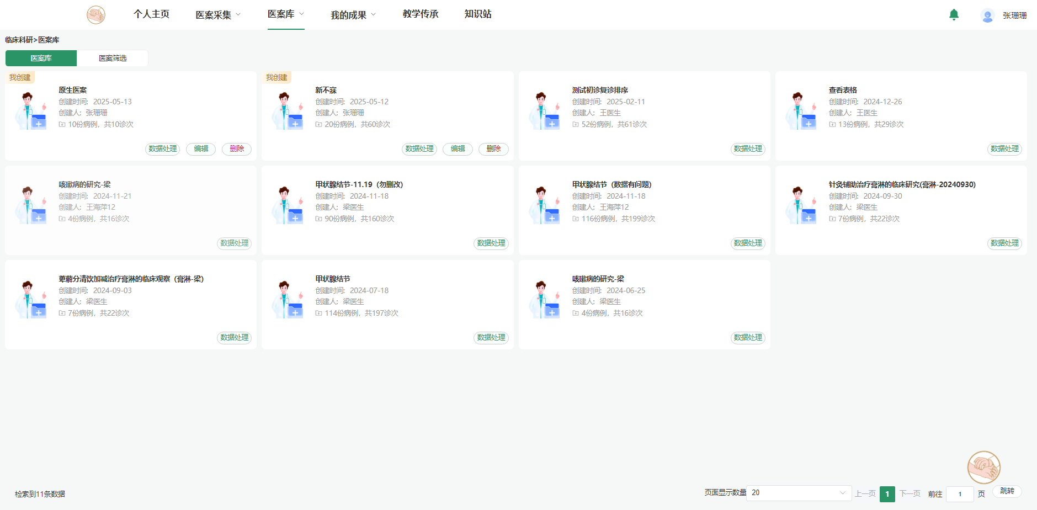Open the floating hand assistant icon
This screenshot has width=1037, height=510.
click(x=983, y=467)
